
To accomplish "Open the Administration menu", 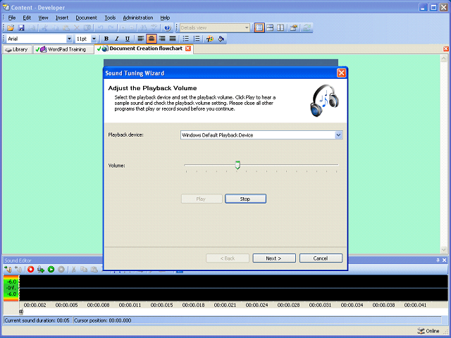I will coord(138,18).
